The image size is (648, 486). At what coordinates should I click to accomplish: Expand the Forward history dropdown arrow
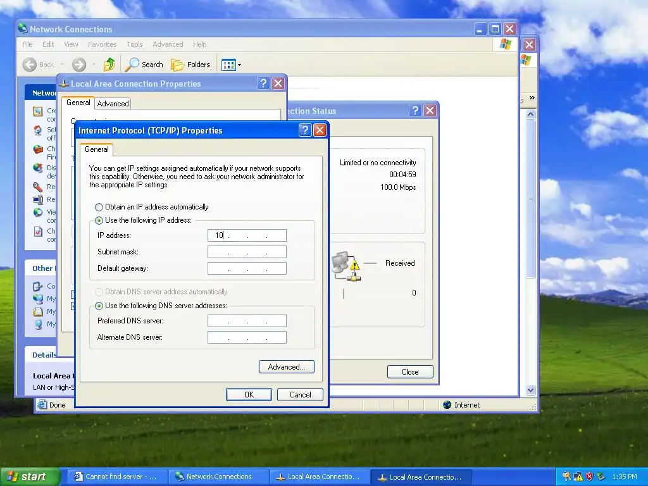94,65
